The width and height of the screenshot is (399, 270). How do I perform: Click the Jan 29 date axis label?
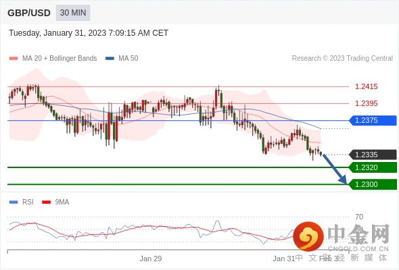pyautogui.click(x=151, y=259)
